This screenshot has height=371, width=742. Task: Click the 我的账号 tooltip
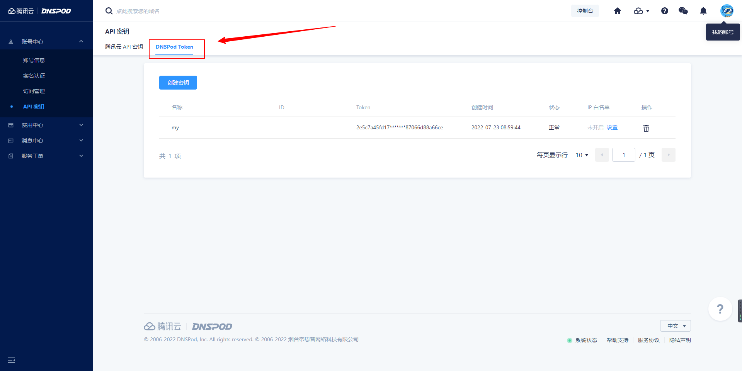[723, 32]
